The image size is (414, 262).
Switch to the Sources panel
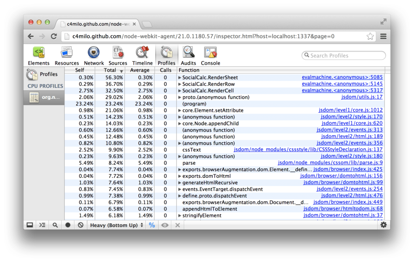point(118,55)
